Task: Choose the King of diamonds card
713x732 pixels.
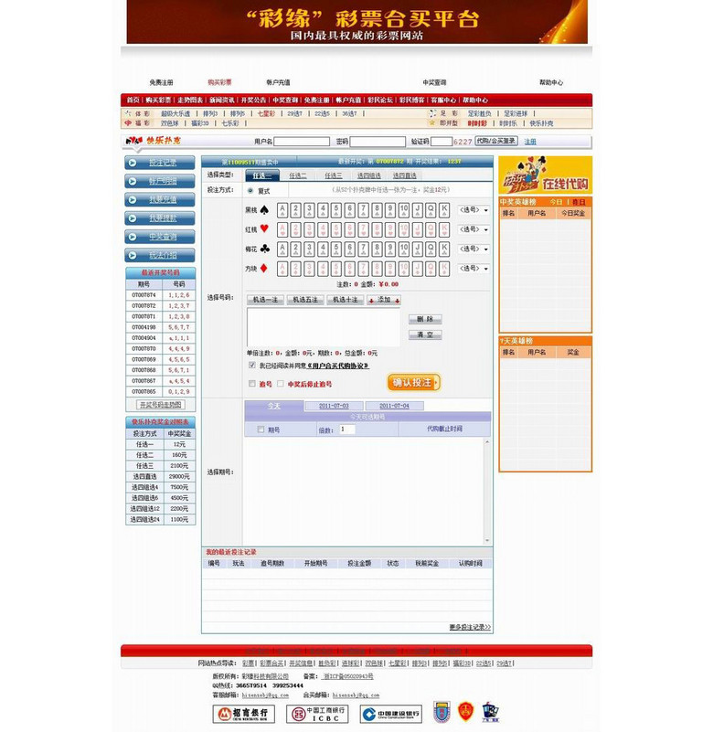Action: click(x=444, y=269)
